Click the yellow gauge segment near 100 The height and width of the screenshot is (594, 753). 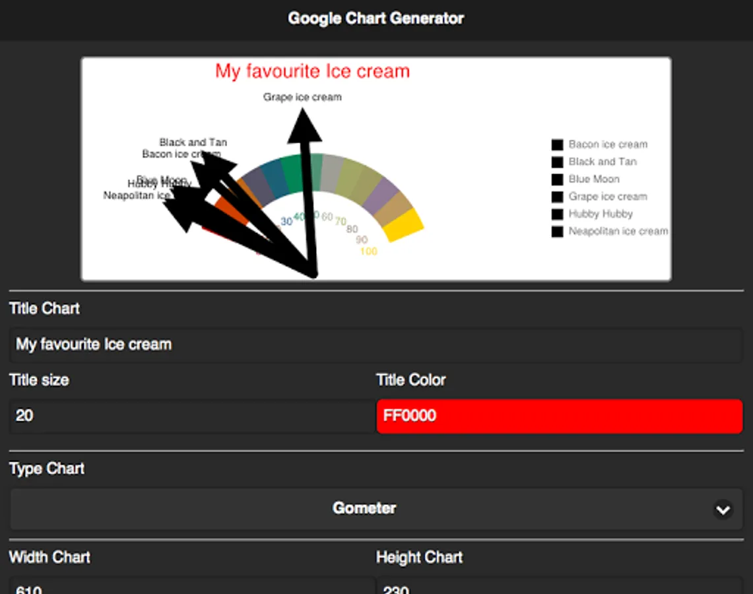(x=403, y=226)
